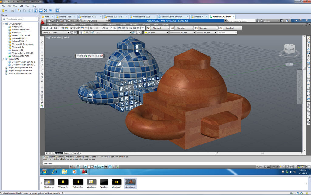Open the AutoCAD Classic workspace dropdown
The width and height of the screenshot is (311, 195).
[x=69, y=32]
